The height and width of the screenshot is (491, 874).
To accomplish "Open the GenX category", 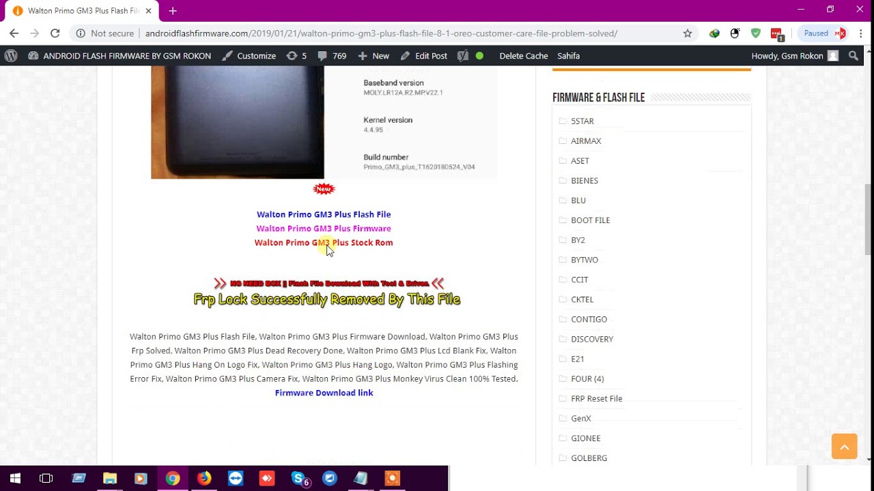I will pyautogui.click(x=581, y=418).
